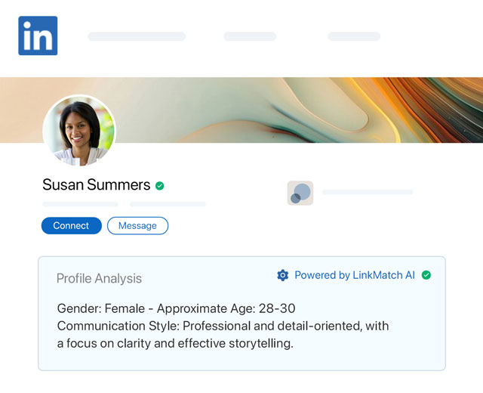
Task: Click the green checkmark after LinkMatch AI
Action: (426, 275)
